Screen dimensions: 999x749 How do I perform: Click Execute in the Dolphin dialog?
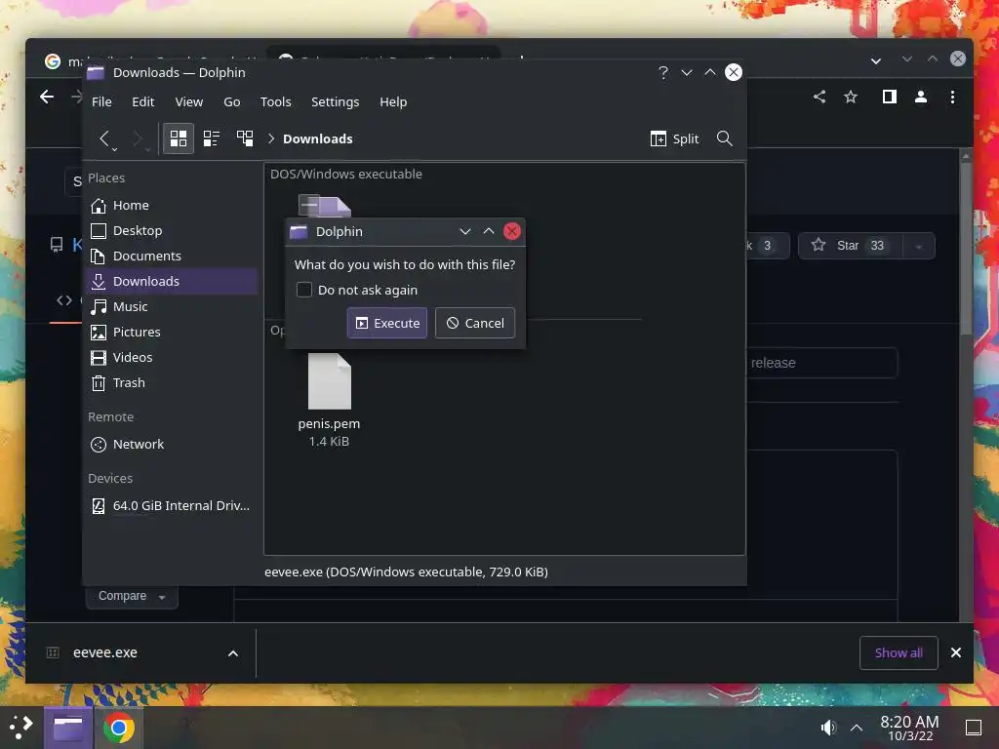pyautogui.click(x=386, y=323)
